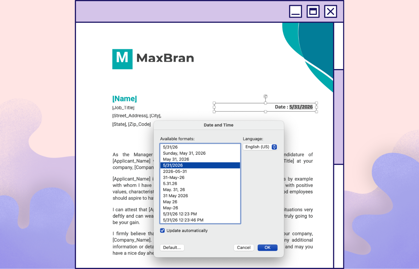Confirm with the OK button
The height and width of the screenshot is (269, 419).
tap(268, 247)
